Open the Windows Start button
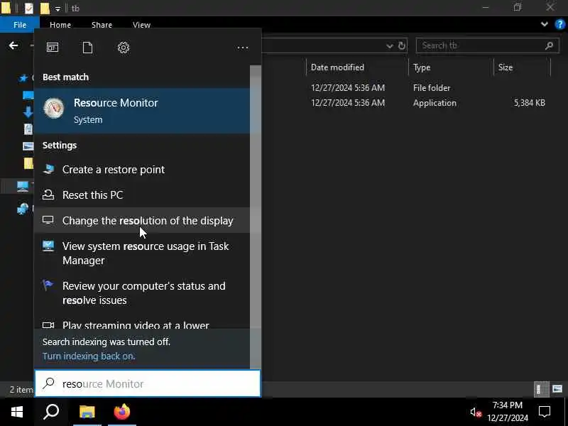 [x=16, y=412]
